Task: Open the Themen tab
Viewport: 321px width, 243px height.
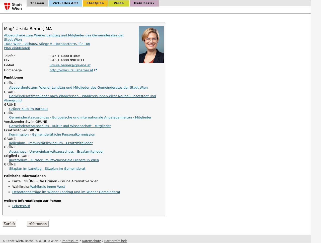Action: point(37,3)
